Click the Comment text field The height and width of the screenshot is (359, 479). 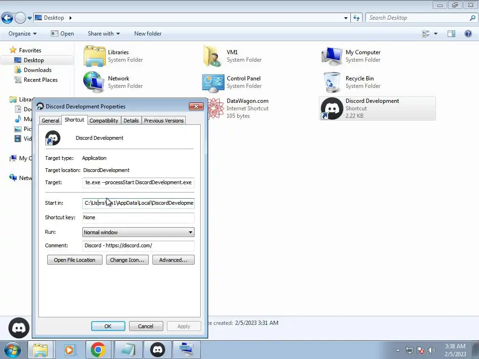138,246
